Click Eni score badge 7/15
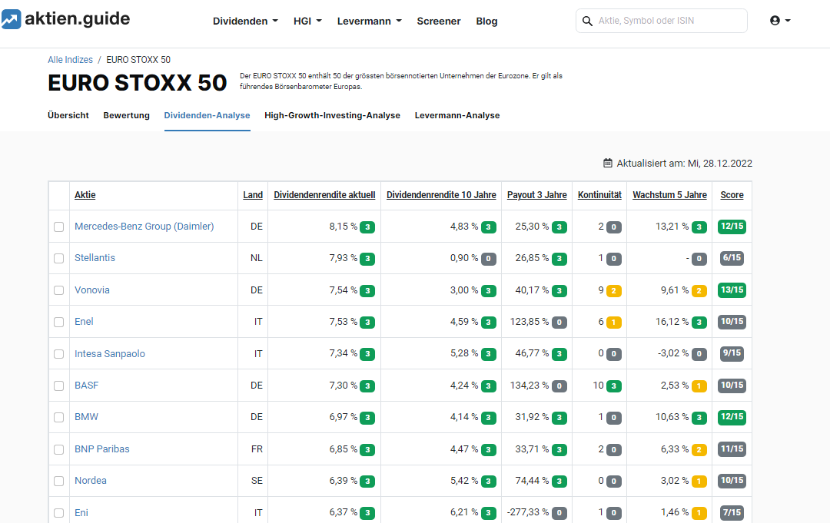Image resolution: width=830 pixels, height=523 pixels. tap(732, 512)
